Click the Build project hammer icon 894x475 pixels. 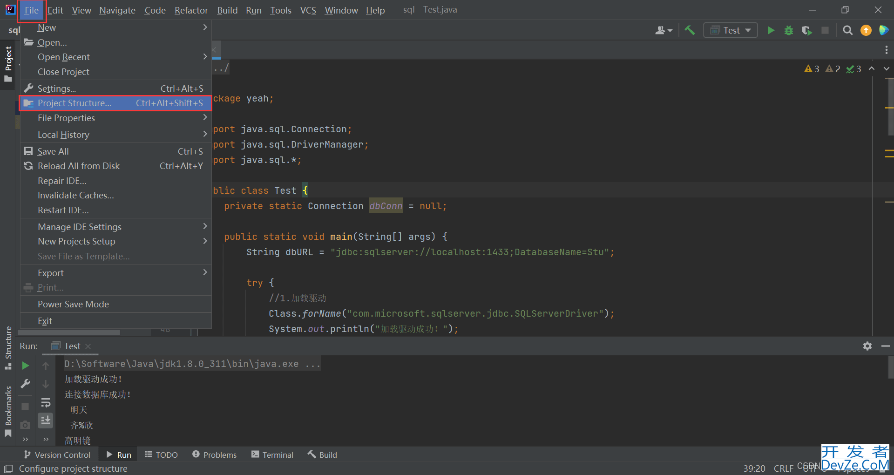690,30
